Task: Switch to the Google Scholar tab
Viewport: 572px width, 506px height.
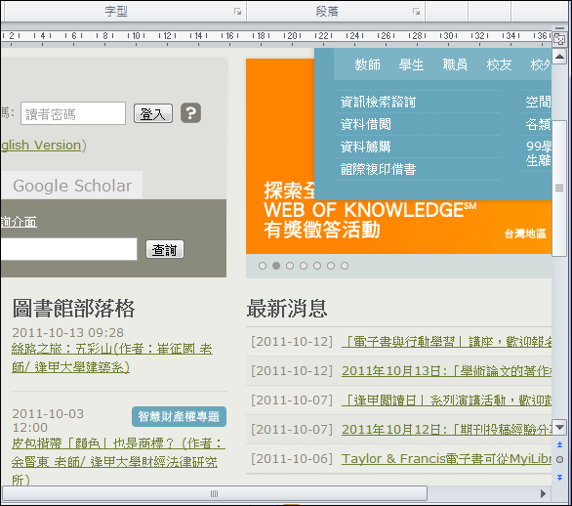Action: coord(72,186)
